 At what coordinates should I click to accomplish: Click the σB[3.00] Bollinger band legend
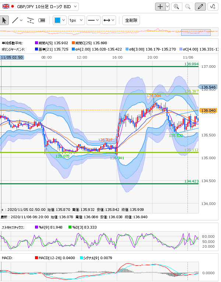pos(151,49)
